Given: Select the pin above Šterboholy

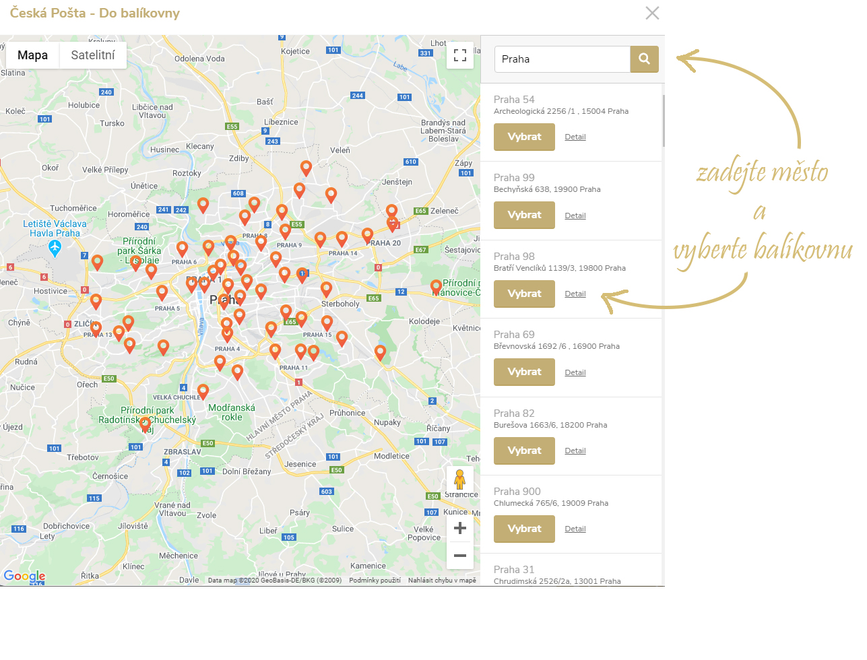Looking at the screenshot, I should (326, 290).
